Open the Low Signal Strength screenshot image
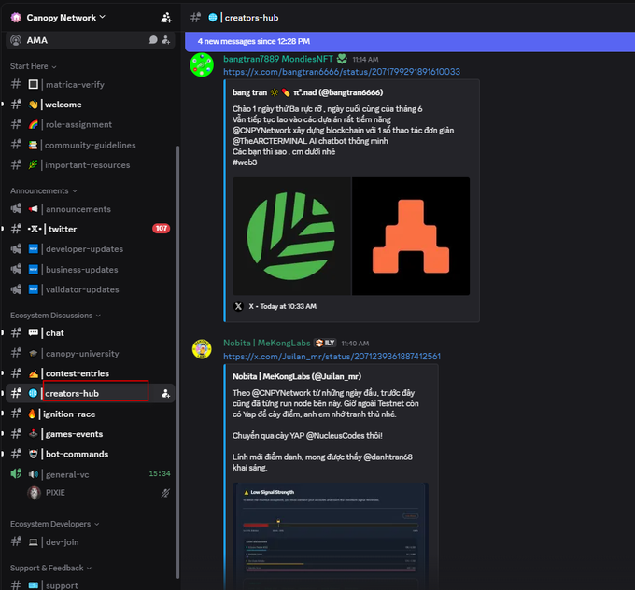 pyautogui.click(x=331, y=536)
